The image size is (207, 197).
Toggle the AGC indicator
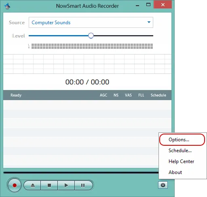[x=103, y=95]
